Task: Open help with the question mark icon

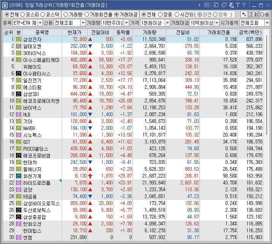Action: (244, 5)
